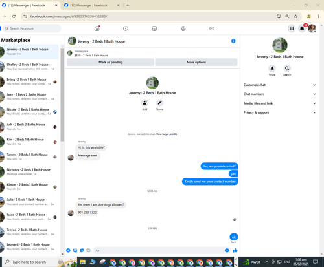Open File Explorer from taskbar
The height and width of the screenshot is (267, 324).
point(82,262)
